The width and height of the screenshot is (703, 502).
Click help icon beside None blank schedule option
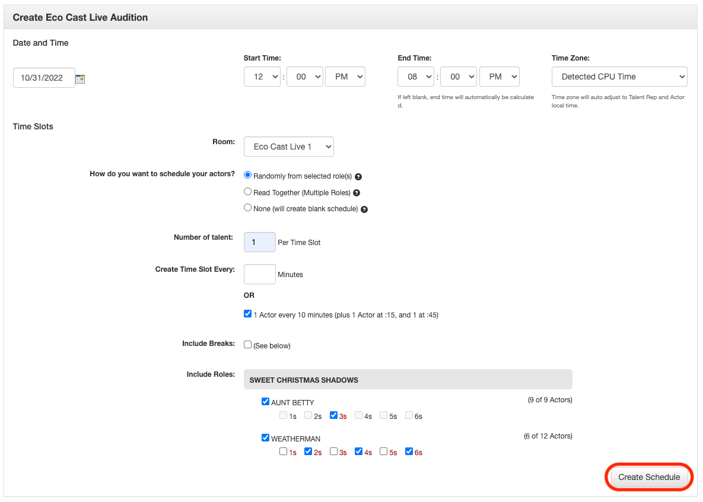point(364,209)
